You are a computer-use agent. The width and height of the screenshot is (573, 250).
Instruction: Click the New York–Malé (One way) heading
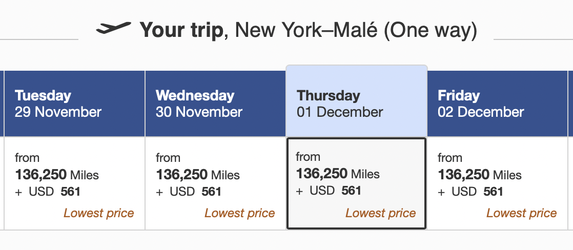tap(356, 30)
